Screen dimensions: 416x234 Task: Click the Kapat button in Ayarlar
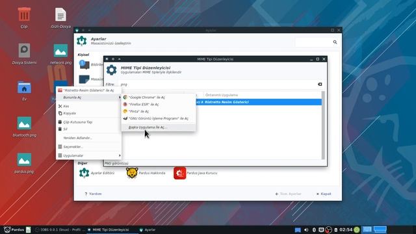click(x=324, y=194)
